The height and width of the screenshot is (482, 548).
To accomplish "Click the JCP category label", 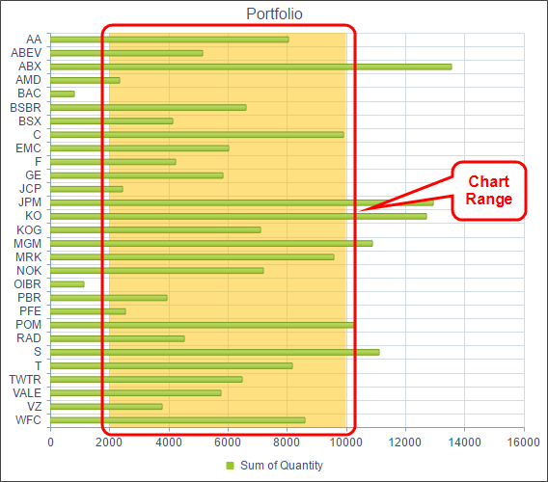I will tap(30, 189).
